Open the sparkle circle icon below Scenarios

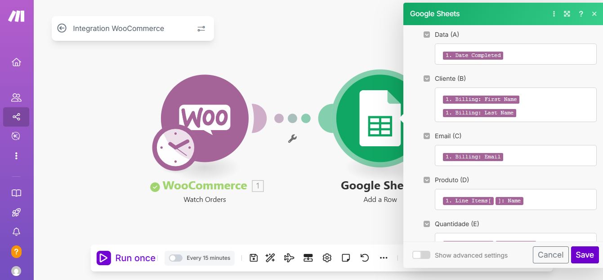coord(16,136)
